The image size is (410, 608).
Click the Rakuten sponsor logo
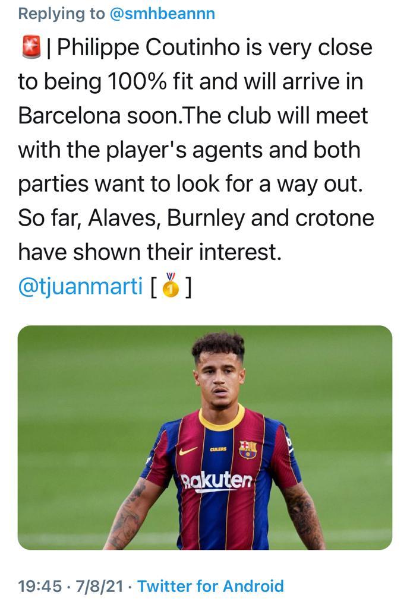(216, 482)
